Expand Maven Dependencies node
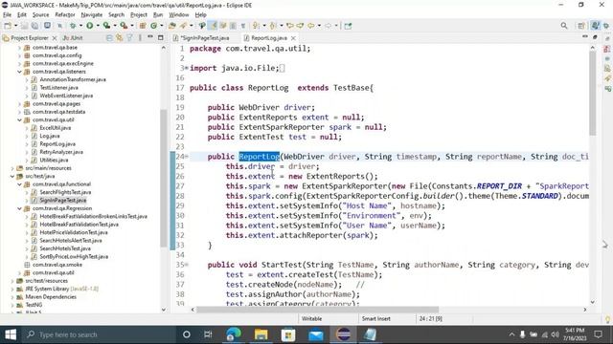 (12, 297)
